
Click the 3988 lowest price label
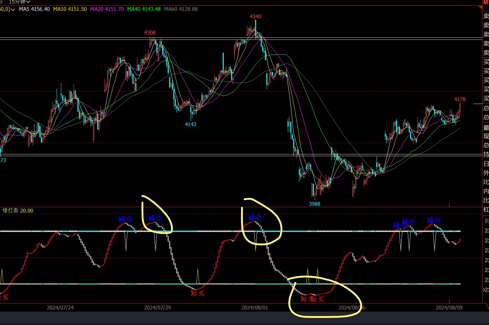(x=315, y=204)
